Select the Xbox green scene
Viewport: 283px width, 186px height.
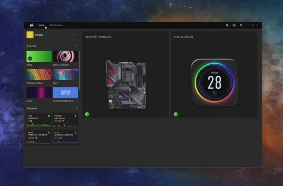pyautogui.click(x=39, y=57)
